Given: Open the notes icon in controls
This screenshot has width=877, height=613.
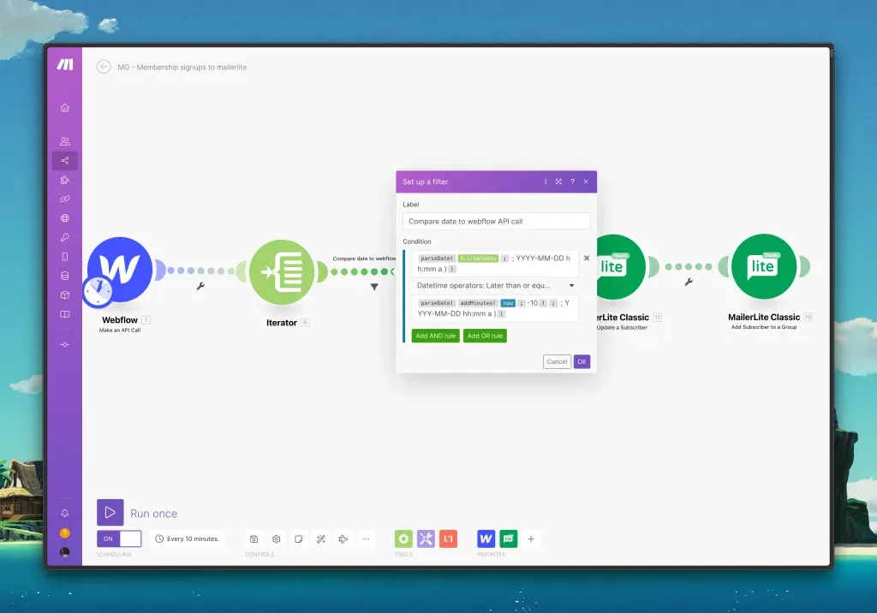Looking at the screenshot, I should point(299,539).
